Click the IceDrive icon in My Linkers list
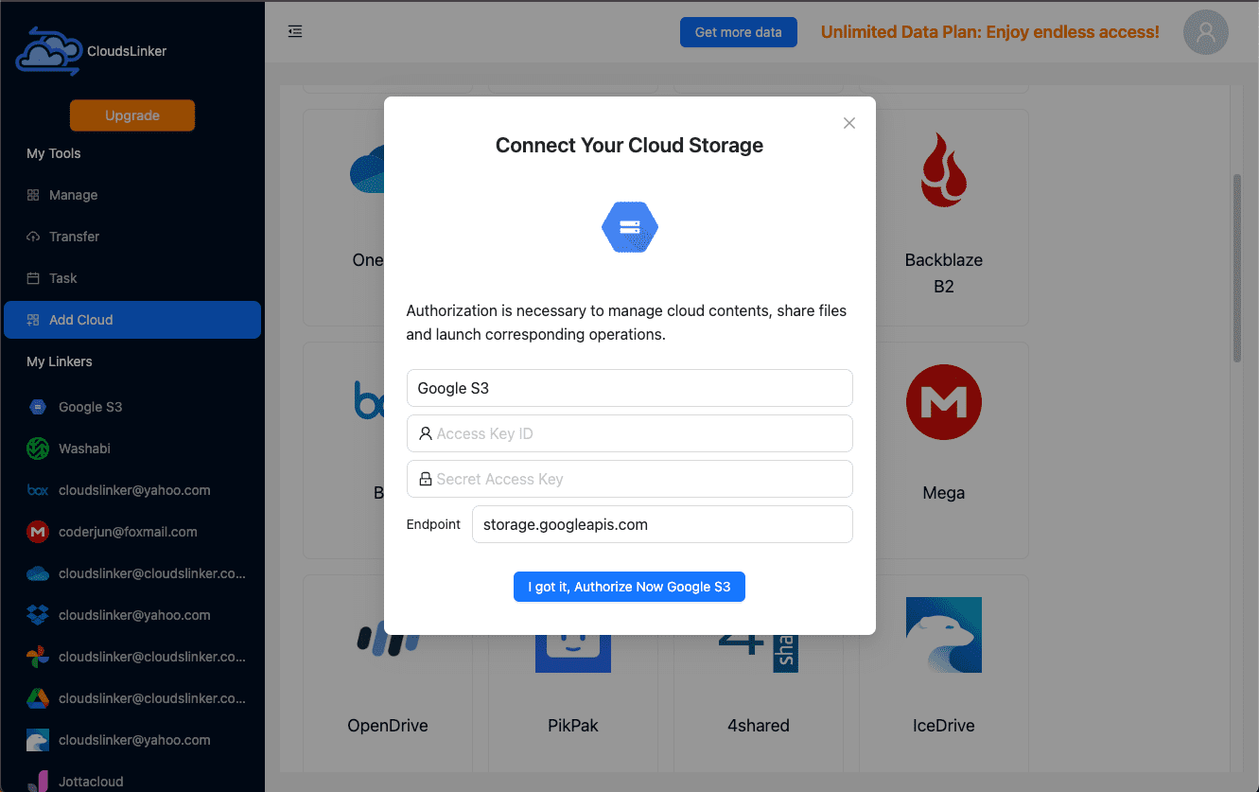This screenshot has width=1259, height=792. pyautogui.click(x=38, y=740)
